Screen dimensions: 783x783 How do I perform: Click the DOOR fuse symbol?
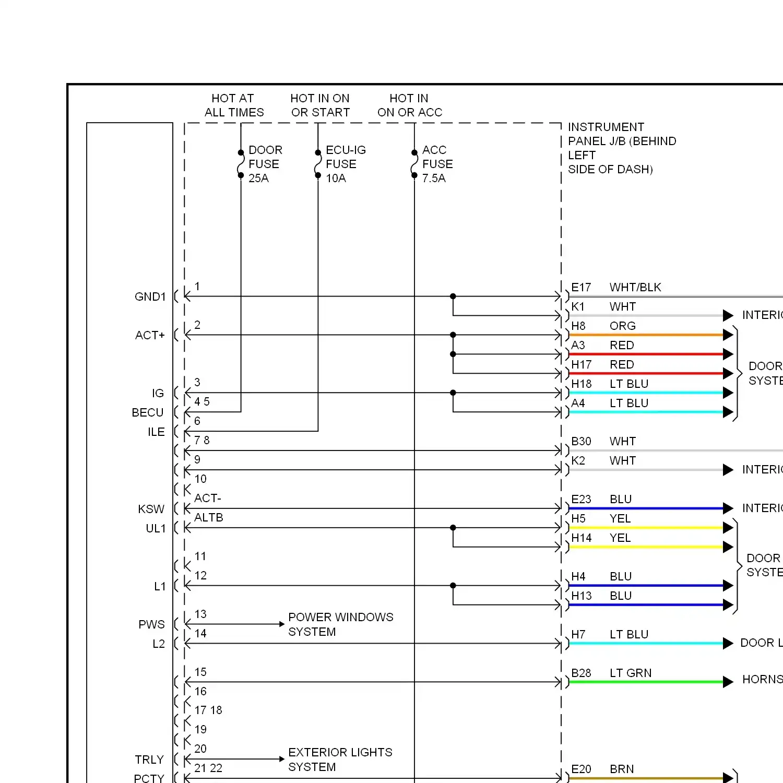coord(241,164)
